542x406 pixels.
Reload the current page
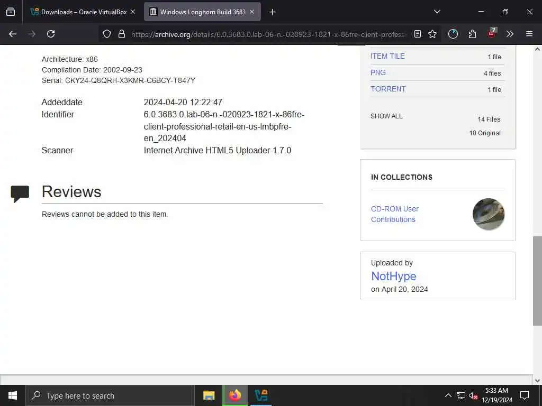[51, 34]
